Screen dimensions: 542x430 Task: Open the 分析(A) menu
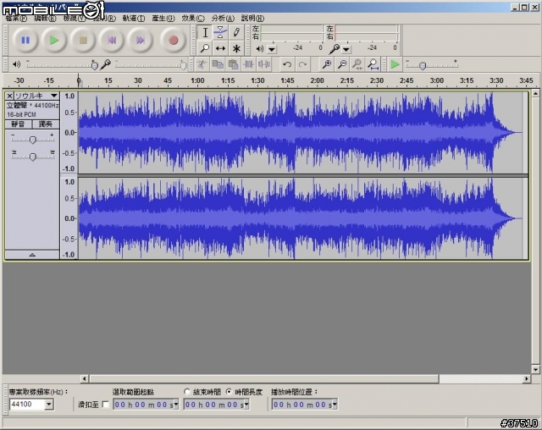point(223,19)
